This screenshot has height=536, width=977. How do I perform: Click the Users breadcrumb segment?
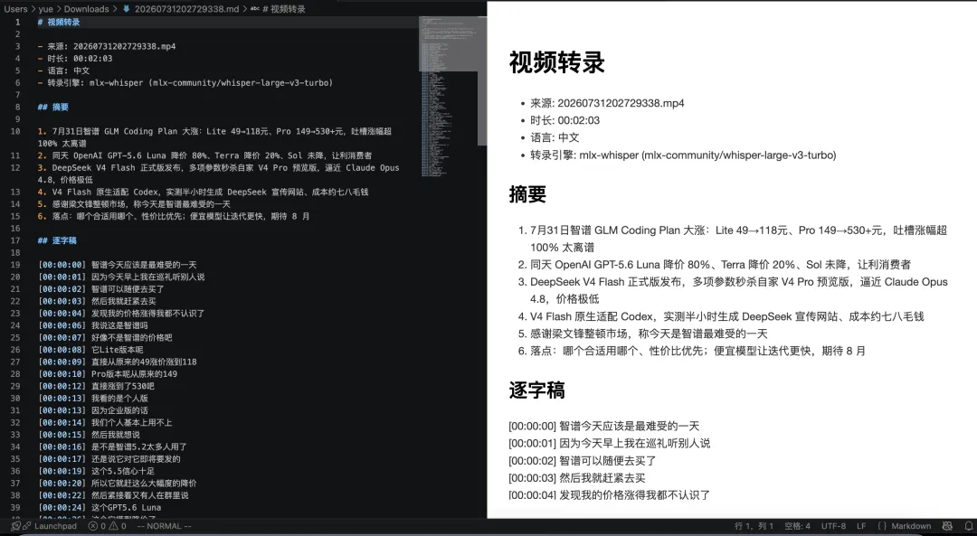[15, 9]
